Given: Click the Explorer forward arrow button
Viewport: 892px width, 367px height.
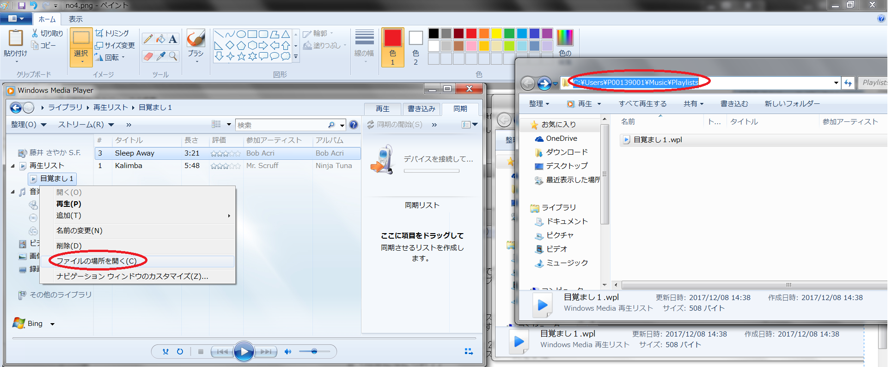Looking at the screenshot, I should [x=544, y=83].
